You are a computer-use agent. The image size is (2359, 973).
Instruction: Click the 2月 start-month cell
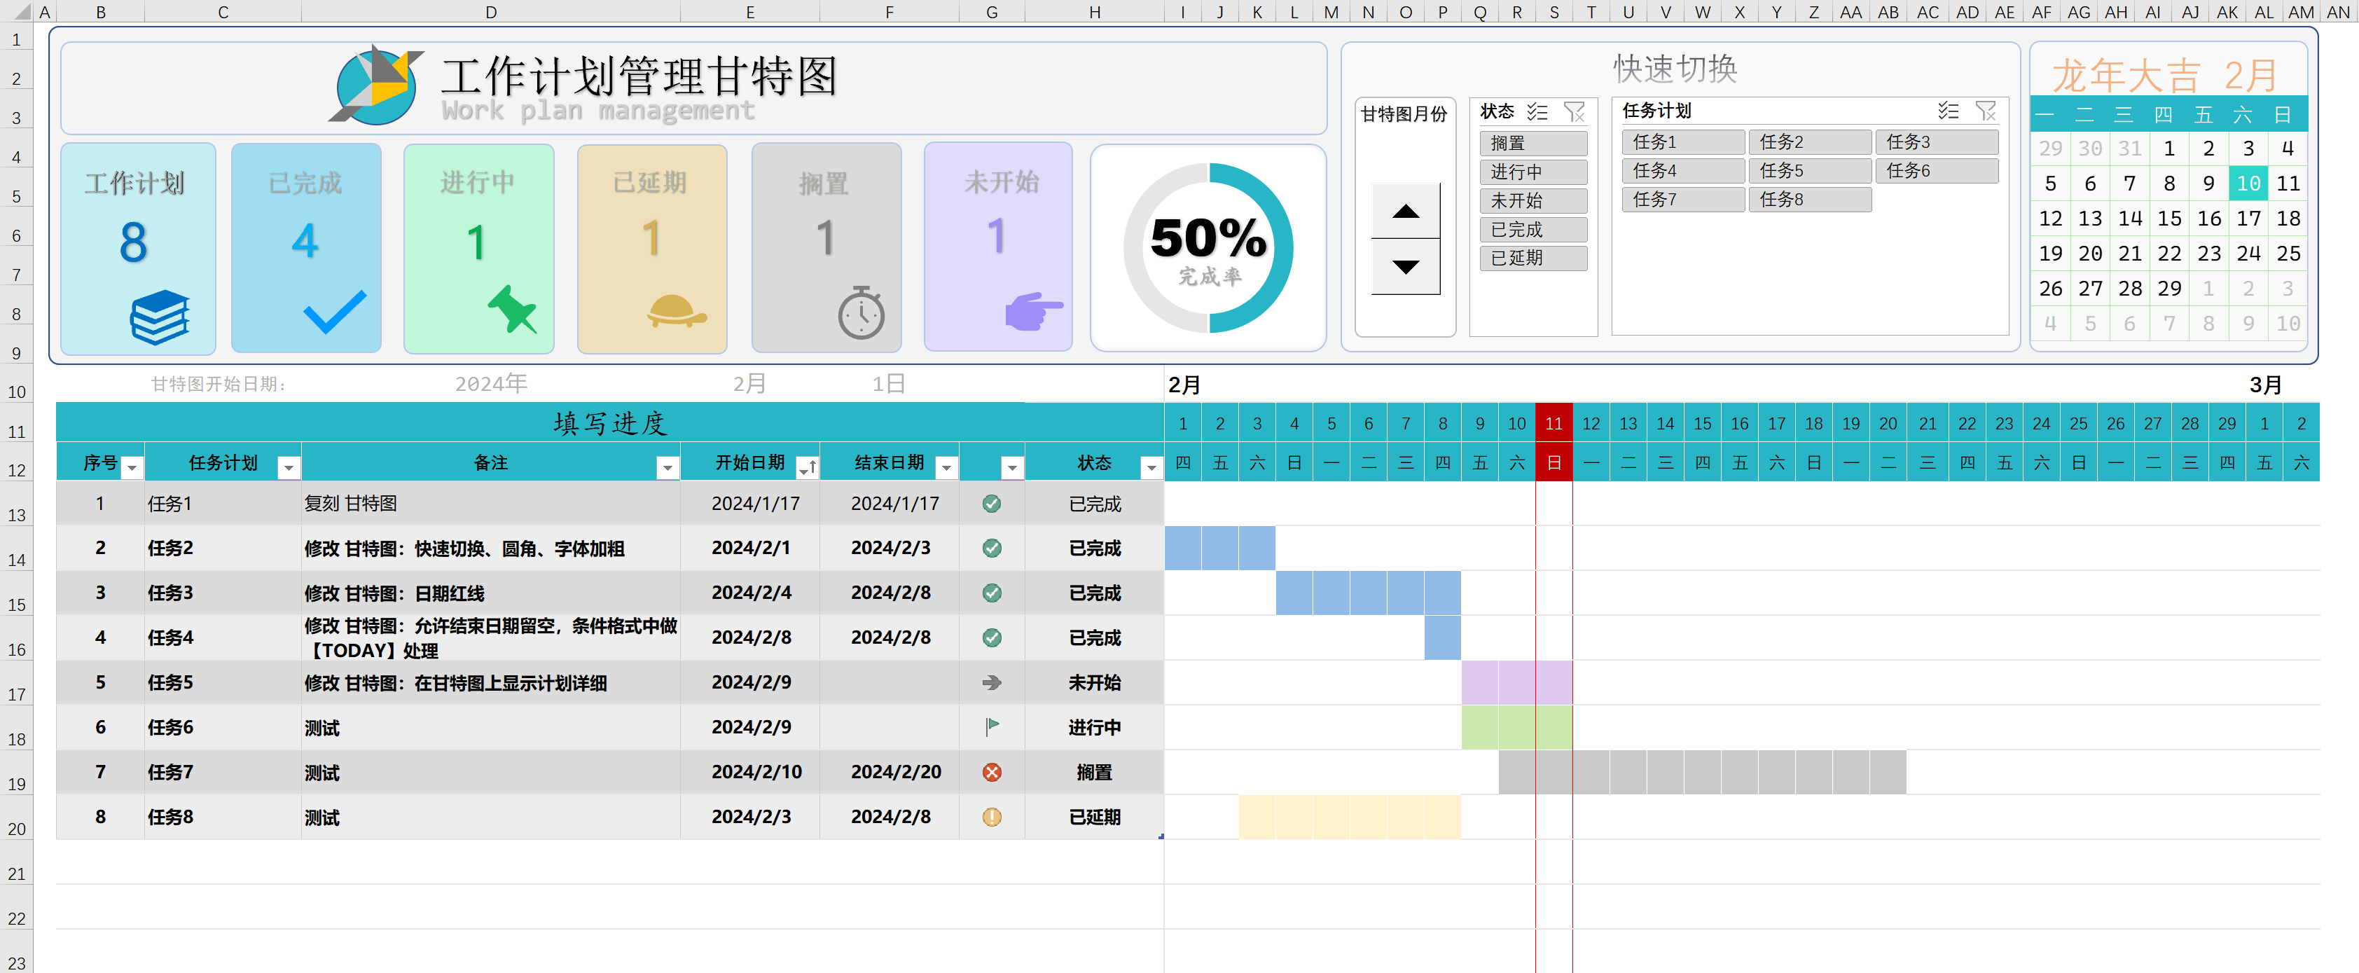[750, 383]
